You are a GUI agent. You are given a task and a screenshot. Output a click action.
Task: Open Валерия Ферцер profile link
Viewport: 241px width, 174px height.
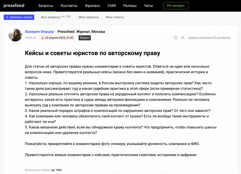[x=39, y=32]
